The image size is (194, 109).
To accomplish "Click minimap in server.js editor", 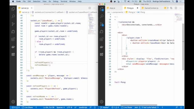I will point(92,24).
